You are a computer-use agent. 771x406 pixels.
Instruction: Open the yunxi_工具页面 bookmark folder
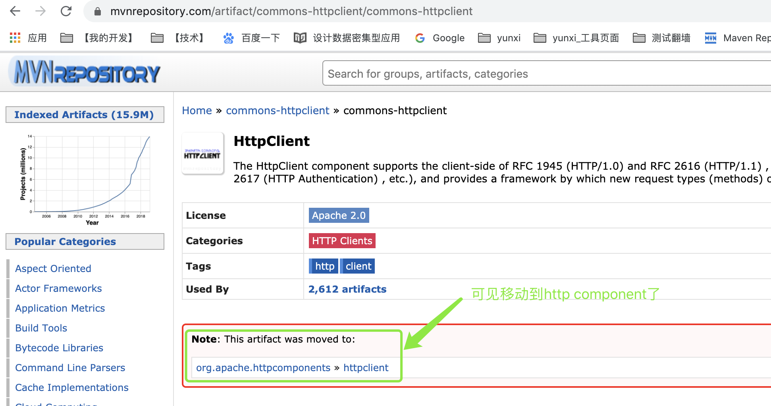coord(576,38)
